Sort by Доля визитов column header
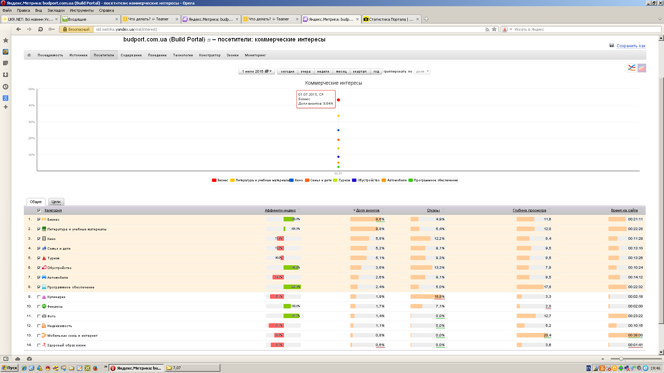Image resolution: width=664 pixels, height=373 pixels. 368,210
